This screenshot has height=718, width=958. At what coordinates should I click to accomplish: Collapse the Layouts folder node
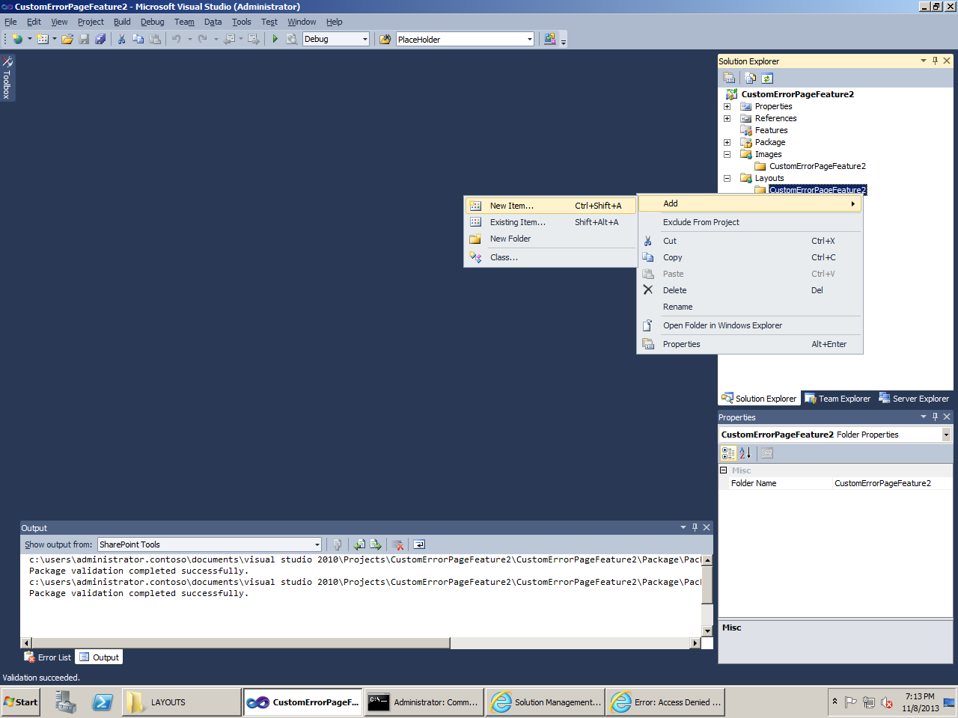coord(727,178)
